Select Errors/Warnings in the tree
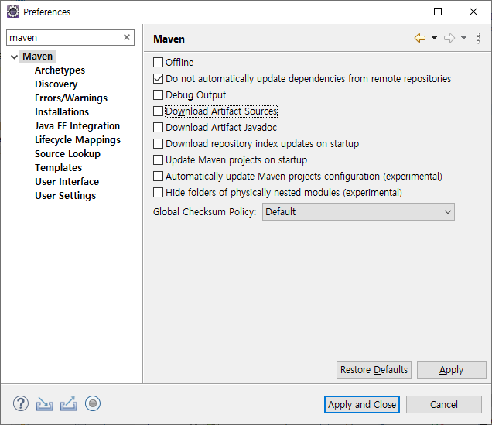The height and width of the screenshot is (425, 492). point(71,98)
